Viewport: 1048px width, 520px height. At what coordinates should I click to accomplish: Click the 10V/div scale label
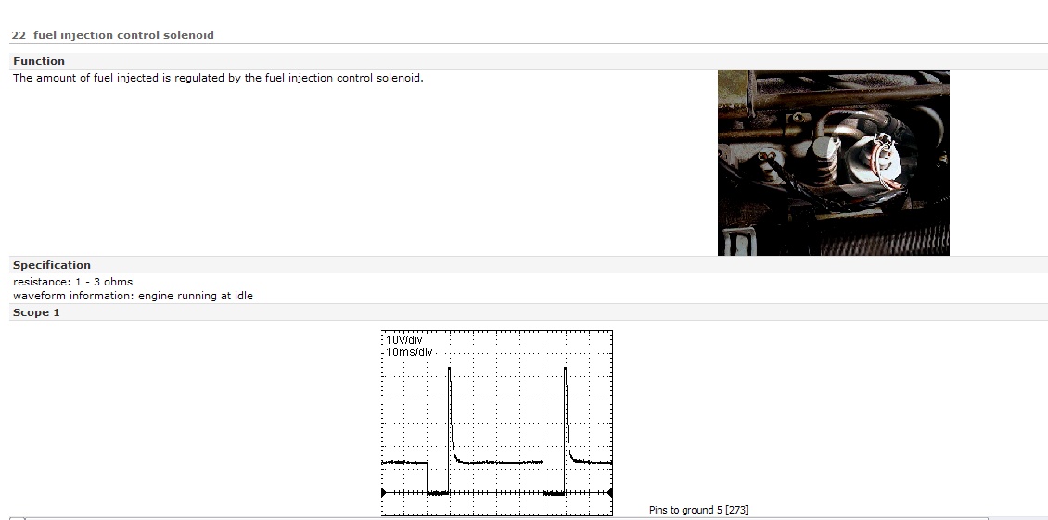(404, 340)
